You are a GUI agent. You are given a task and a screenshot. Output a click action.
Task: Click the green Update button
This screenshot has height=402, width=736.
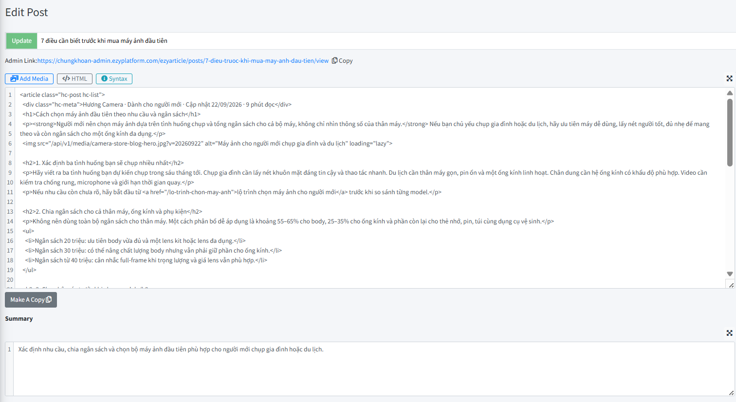pos(21,41)
